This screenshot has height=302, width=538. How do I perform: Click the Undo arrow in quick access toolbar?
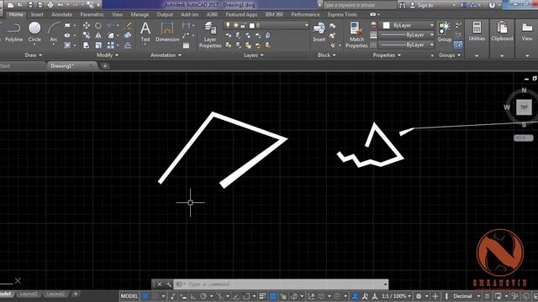click(x=61, y=5)
